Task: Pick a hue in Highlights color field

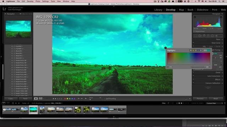Action: (x=189, y=59)
